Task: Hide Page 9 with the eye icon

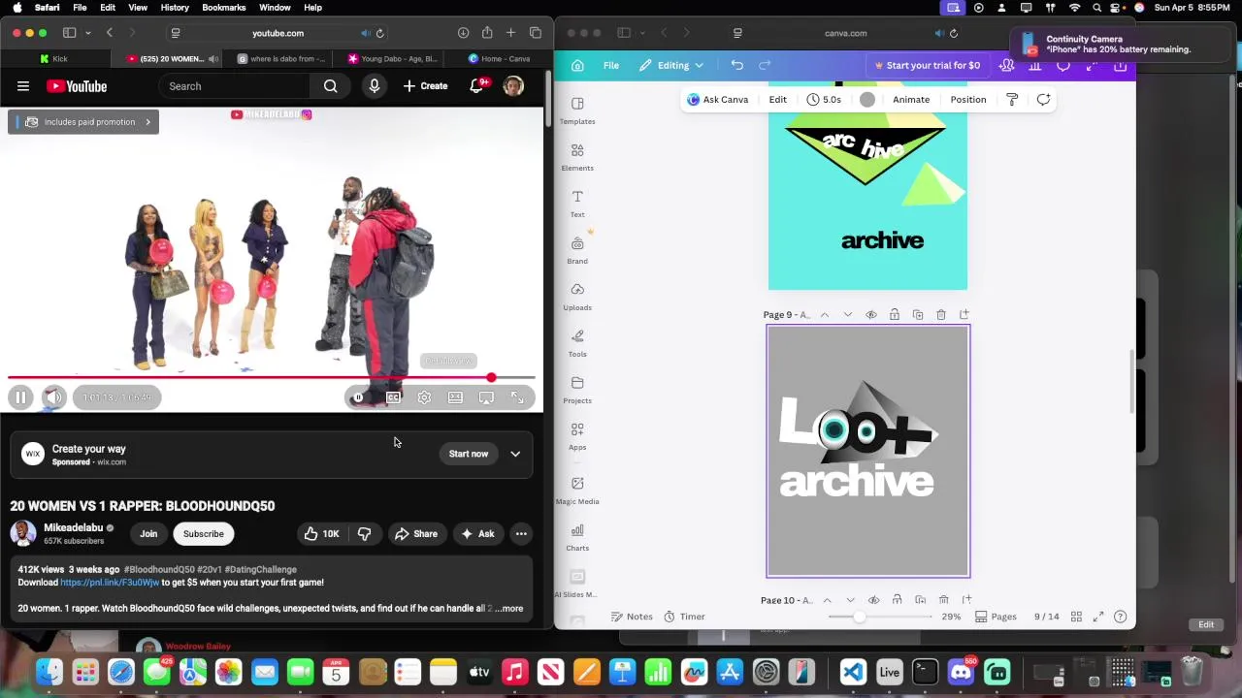Action: pyautogui.click(x=871, y=315)
